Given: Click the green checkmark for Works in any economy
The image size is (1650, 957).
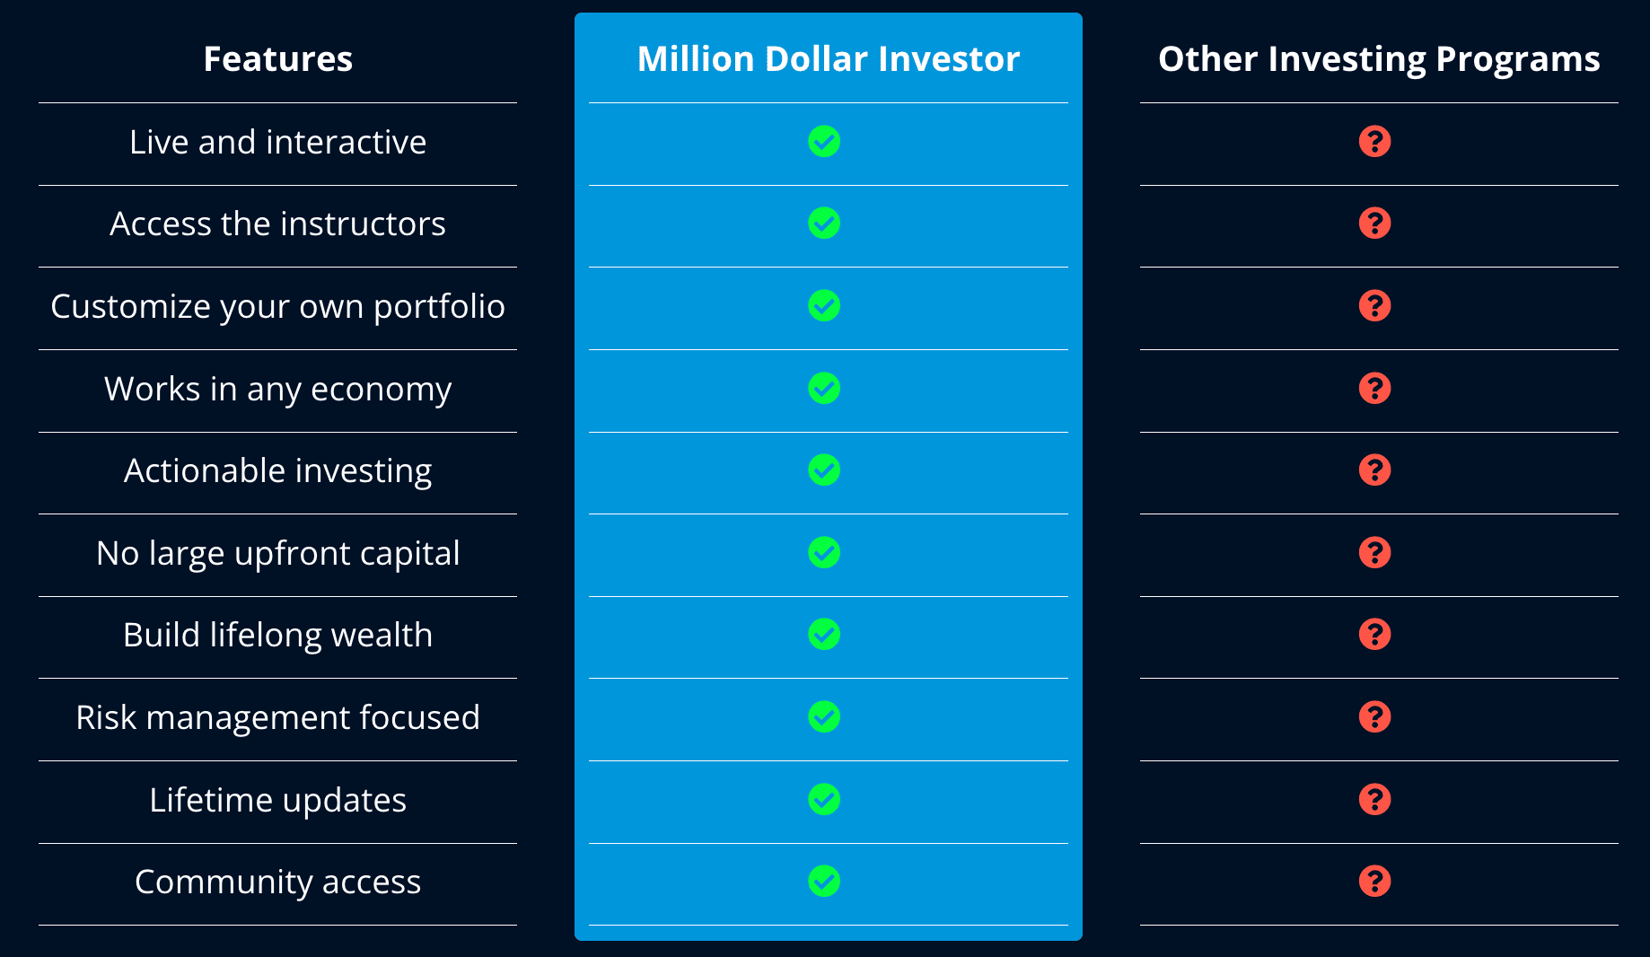Looking at the screenshot, I should coord(823,388).
